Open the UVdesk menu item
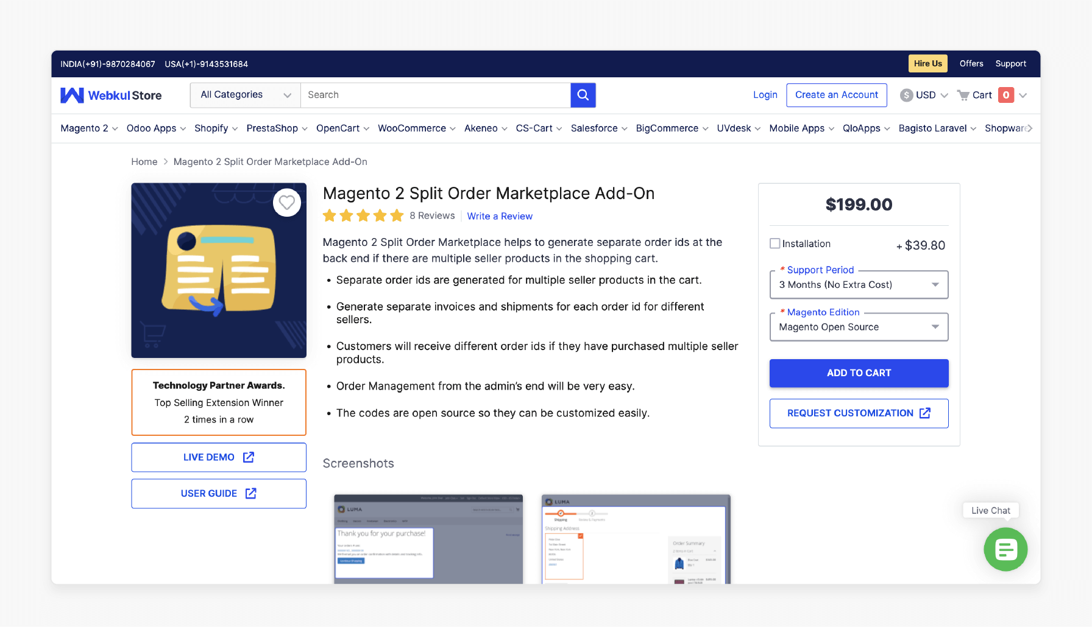This screenshot has height=627, width=1092. click(x=739, y=128)
